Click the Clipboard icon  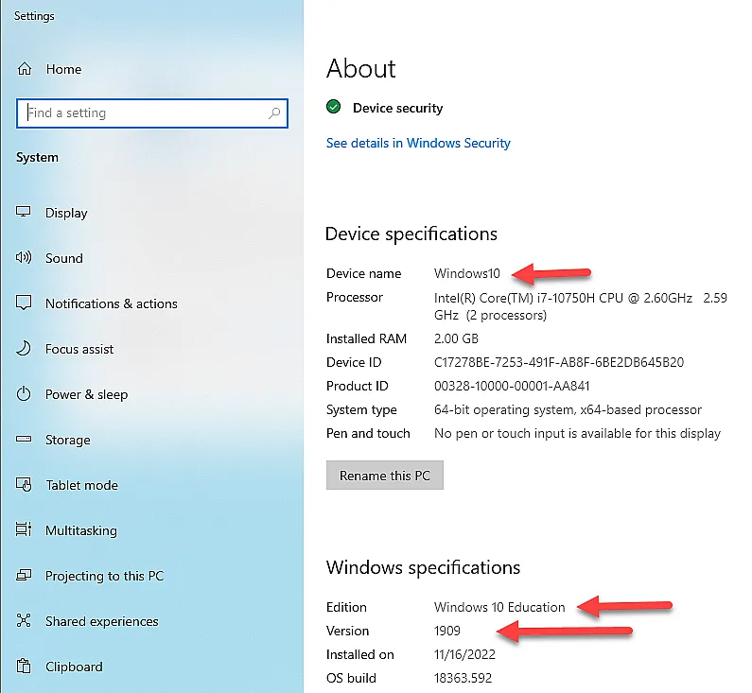(x=24, y=667)
